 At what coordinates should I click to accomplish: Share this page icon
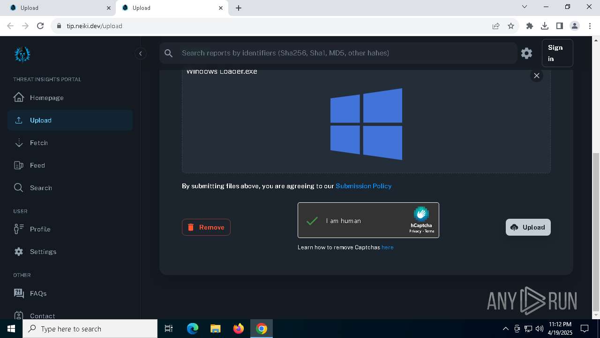[x=496, y=26]
